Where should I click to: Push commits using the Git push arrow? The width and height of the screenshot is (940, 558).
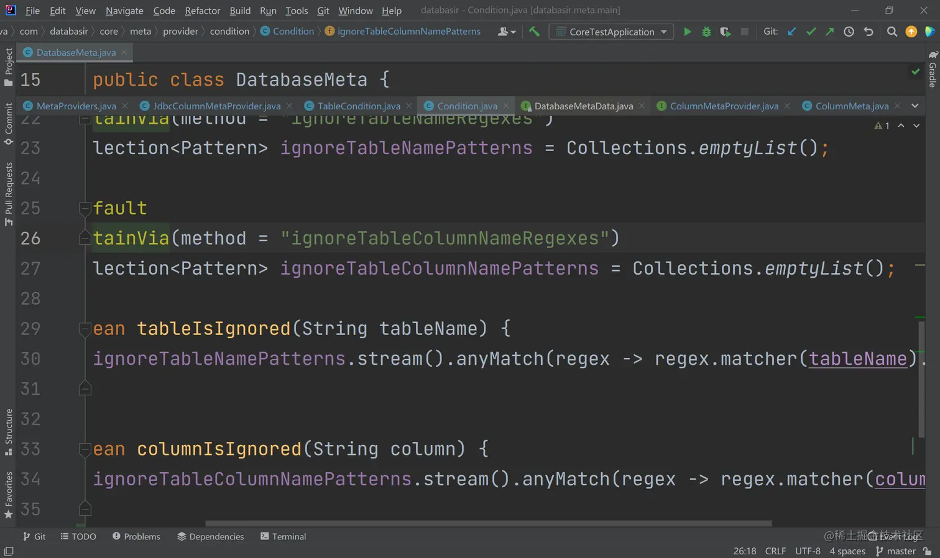pos(829,32)
